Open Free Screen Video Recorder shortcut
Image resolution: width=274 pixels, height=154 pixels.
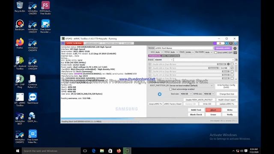pyautogui.click(x=33, y=137)
